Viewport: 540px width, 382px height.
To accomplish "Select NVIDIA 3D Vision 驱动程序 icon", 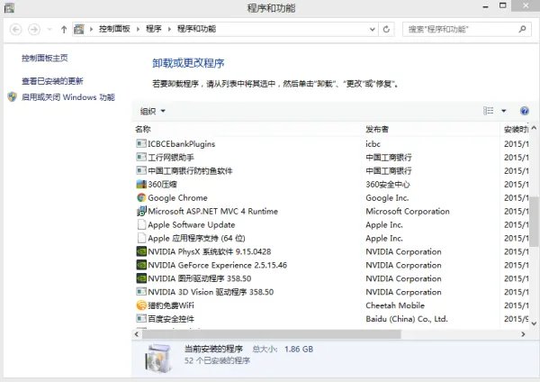I will [x=141, y=292].
